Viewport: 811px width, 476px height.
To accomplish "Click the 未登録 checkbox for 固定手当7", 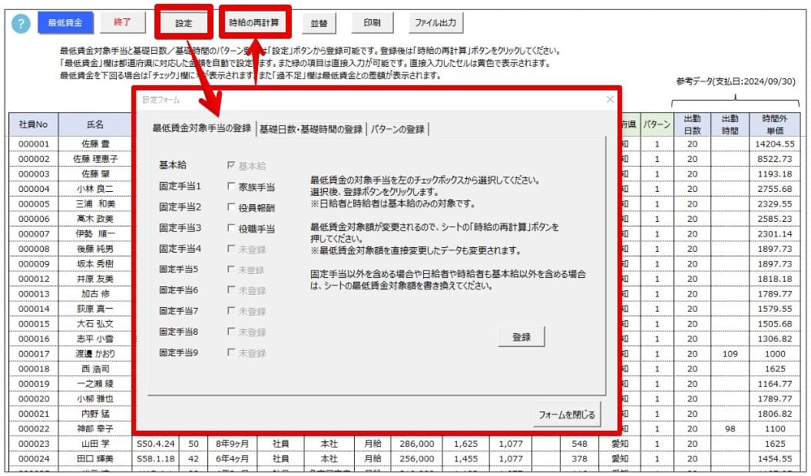I will (231, 311).
